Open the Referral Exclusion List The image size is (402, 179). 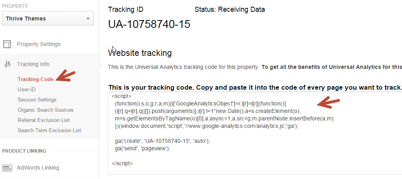[x=44, y=120]
